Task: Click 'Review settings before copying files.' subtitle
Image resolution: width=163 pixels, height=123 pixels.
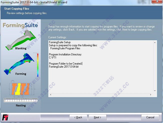Action: [x=27, y=13]
